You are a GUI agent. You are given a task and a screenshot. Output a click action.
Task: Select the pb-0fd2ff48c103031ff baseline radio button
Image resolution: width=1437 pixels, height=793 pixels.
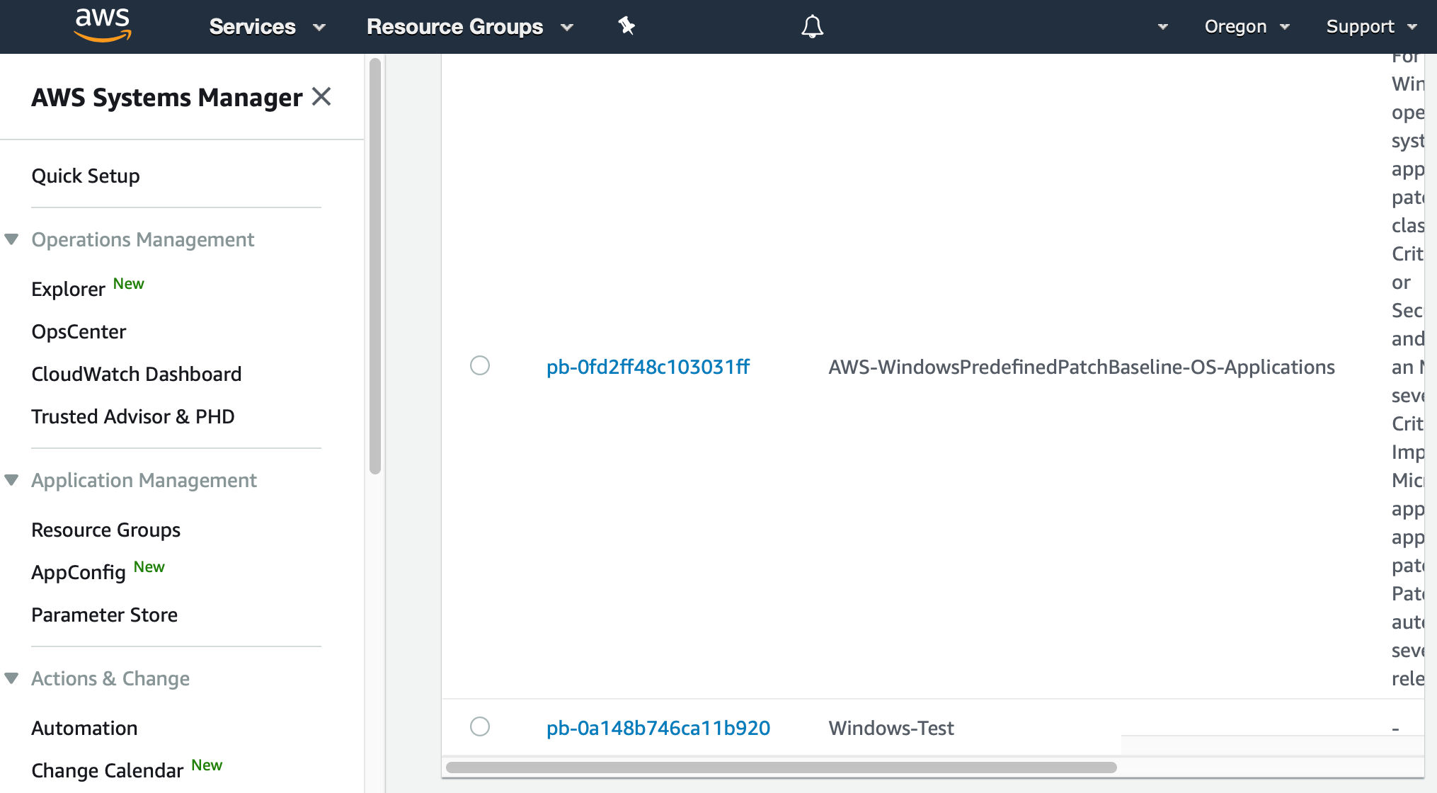click(x=480, y=366)
